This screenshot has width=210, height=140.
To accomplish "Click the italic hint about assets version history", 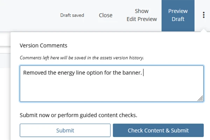I will click(x=82, y=58).
